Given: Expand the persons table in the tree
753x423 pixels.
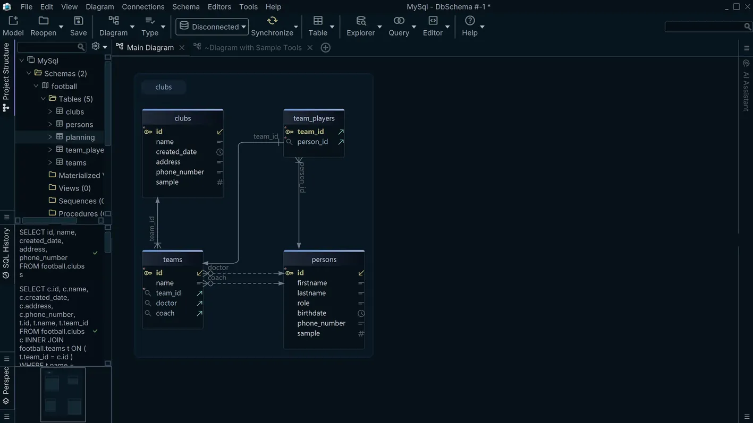Looking at the screenshot, I should pyautogui.click(x=50, y=124).
